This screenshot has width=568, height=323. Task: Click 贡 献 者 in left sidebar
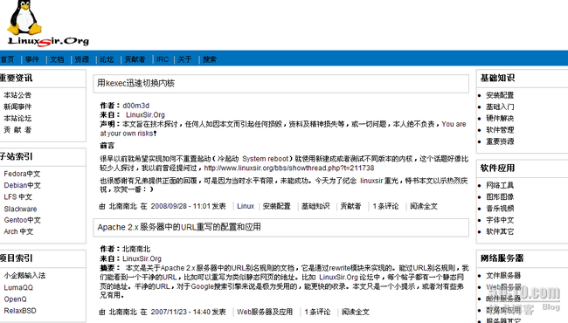(x=17, y=129)
